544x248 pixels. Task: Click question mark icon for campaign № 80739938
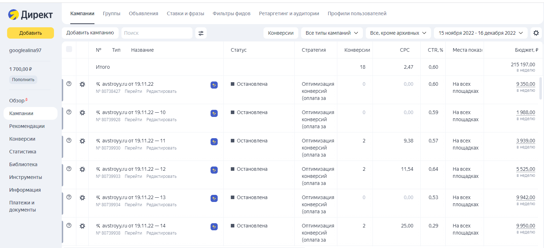click(69, 225)
